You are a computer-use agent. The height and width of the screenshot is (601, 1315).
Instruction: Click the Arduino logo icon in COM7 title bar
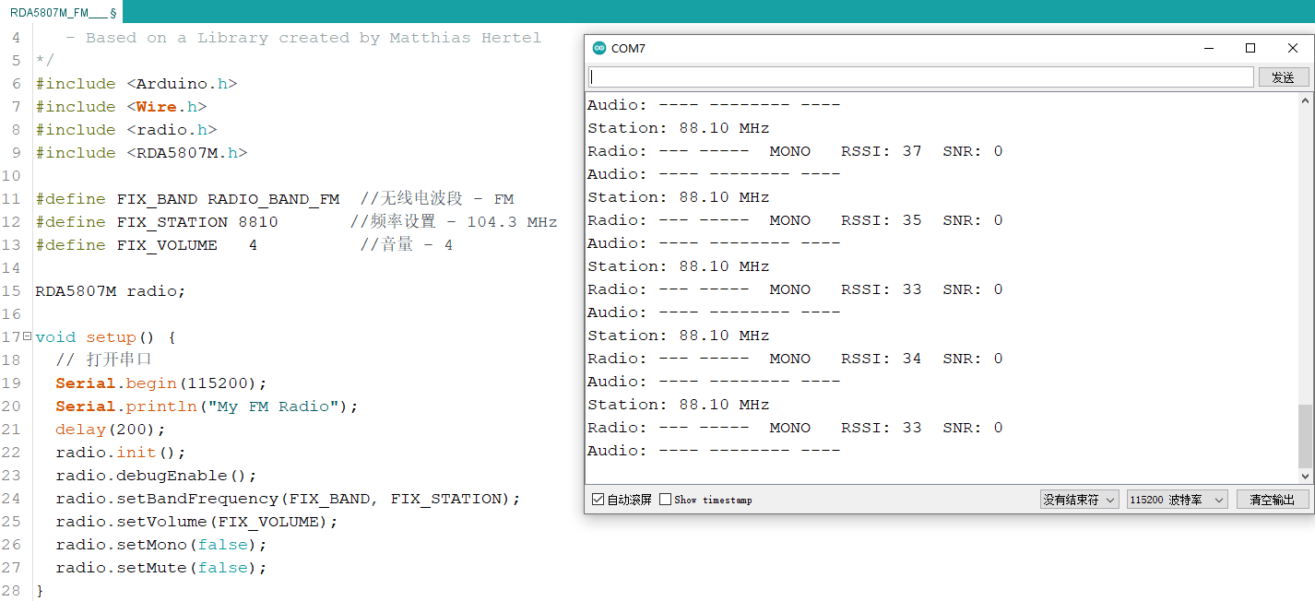[x=599, y=48]
